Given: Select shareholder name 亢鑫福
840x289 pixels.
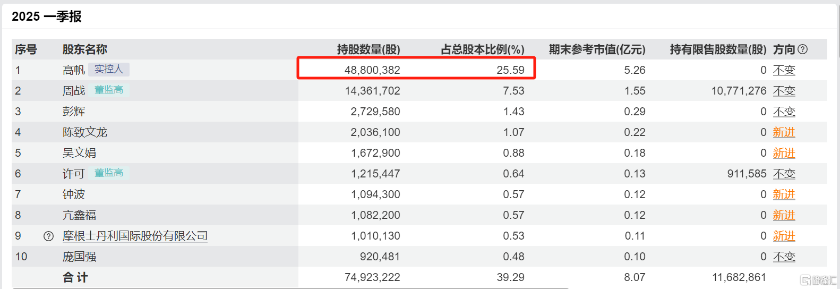Looking at the screenshot, I should [x=80, y=215].
